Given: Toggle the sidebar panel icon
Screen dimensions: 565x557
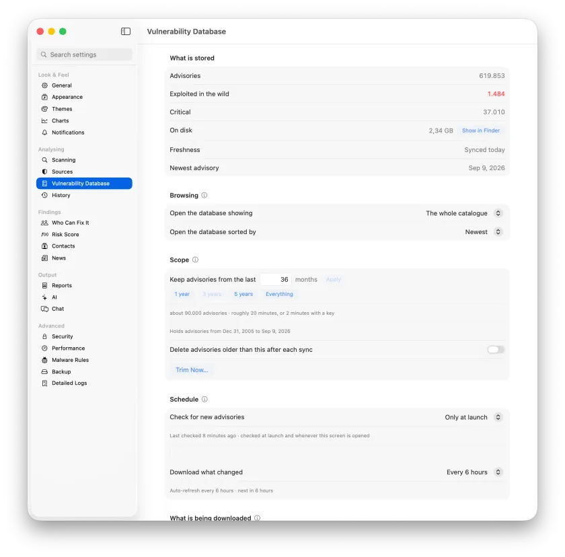Looking at the screenshot, I should pyautogui.click(x=126, y=32).
